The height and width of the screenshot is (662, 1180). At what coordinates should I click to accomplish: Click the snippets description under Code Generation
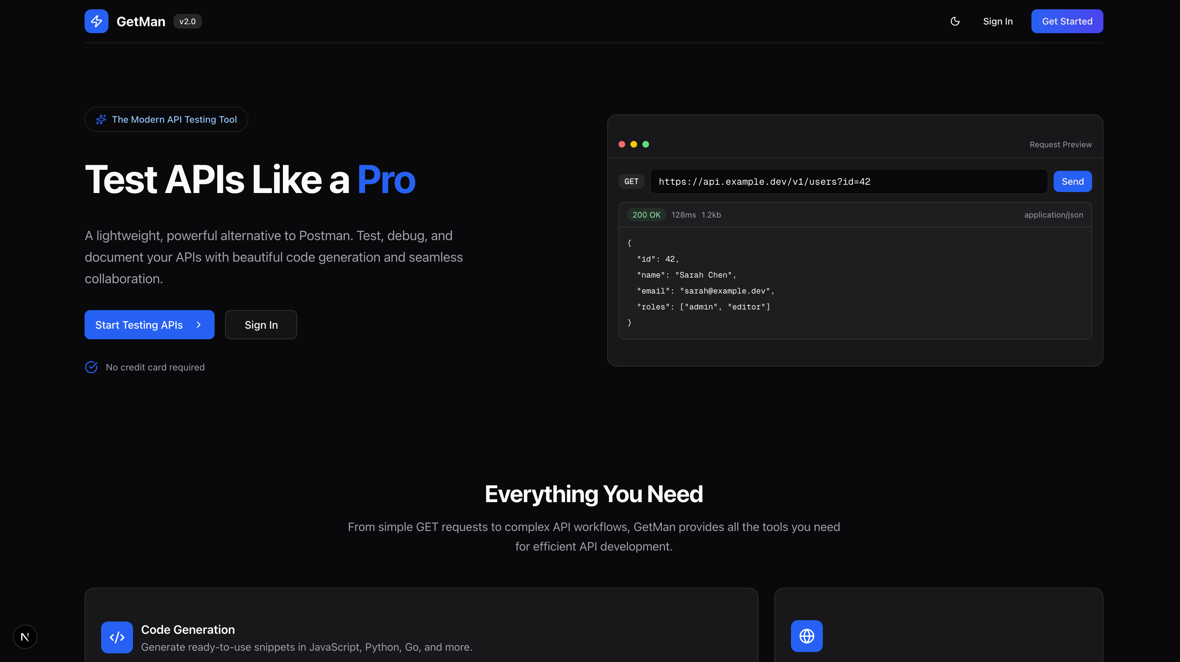[306, 647]
